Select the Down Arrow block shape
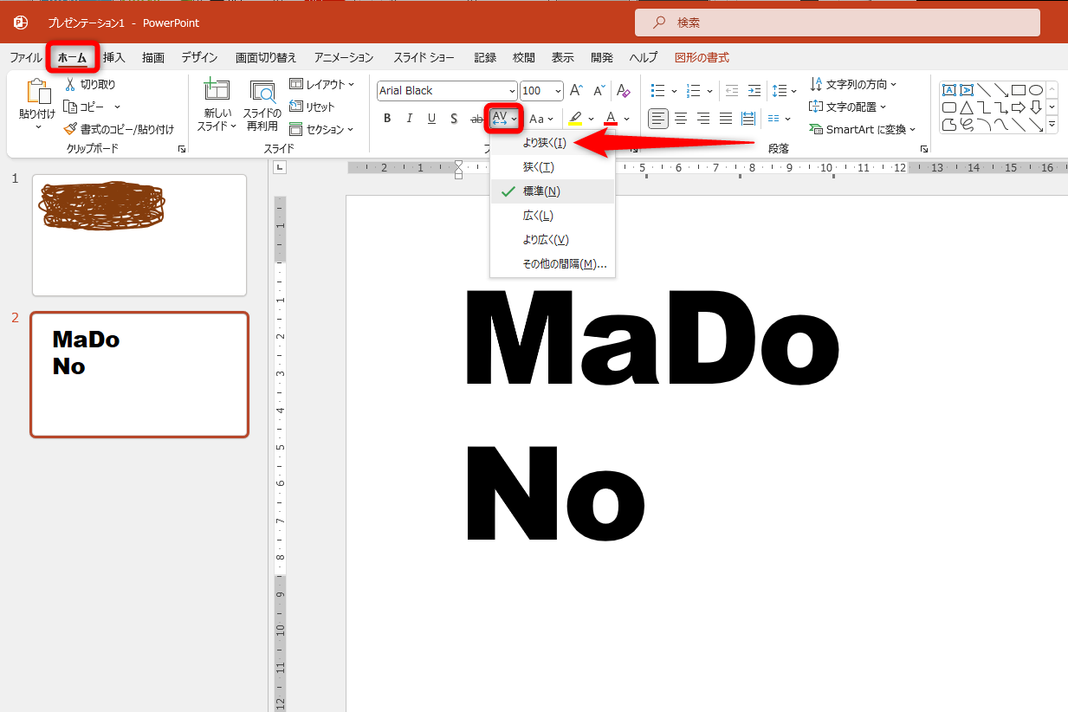The height and width of the screenshot is (712, 1068). point(1036,107)
